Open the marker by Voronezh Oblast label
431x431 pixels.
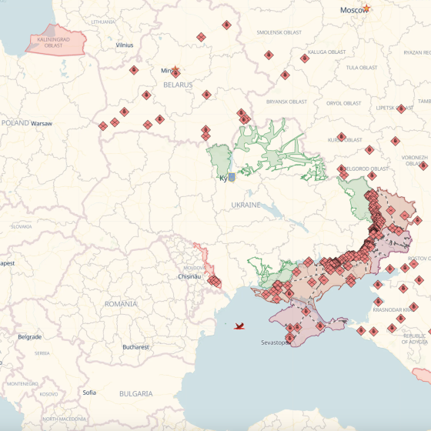point(423,165)
